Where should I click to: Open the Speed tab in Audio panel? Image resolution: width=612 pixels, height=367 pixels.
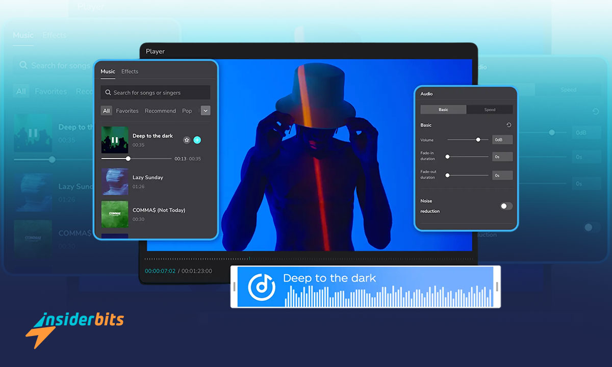point(490,110)
